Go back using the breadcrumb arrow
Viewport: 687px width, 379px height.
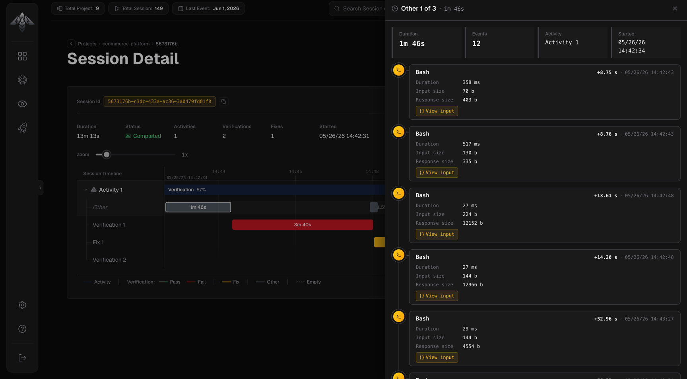71,44
